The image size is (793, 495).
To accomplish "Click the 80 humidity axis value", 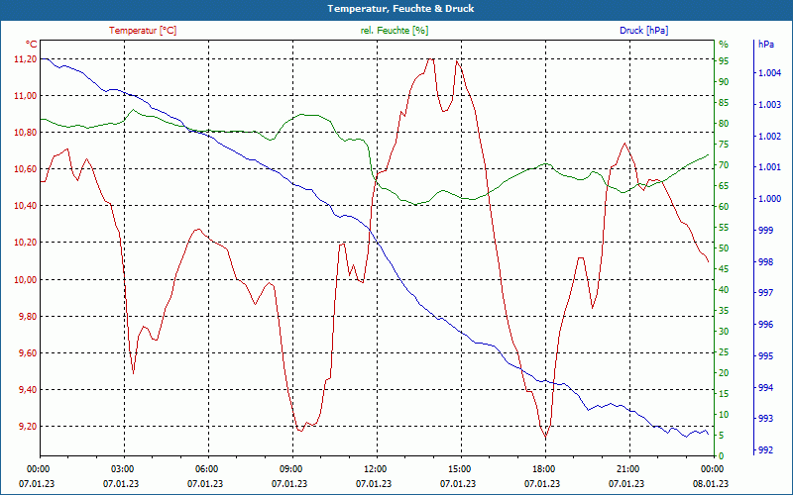I will click(x=724, y=124).
